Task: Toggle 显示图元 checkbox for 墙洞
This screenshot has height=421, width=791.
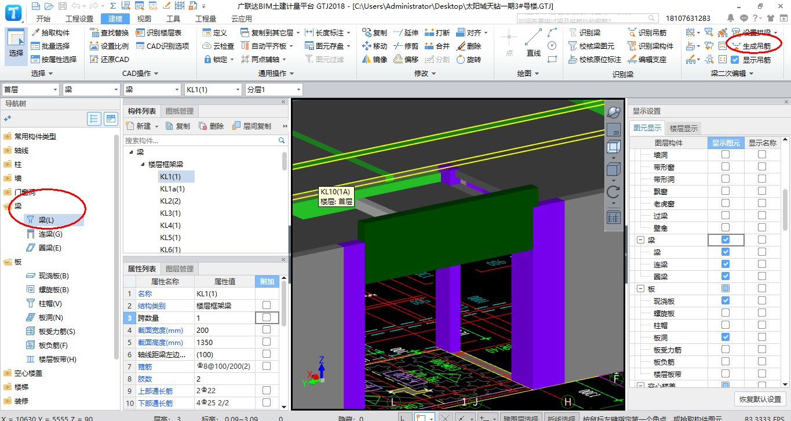Action: pyautogui.click(x=726, y=155)
